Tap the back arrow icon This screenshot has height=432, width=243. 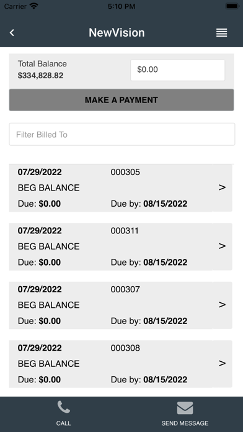[x=12, y=33]
